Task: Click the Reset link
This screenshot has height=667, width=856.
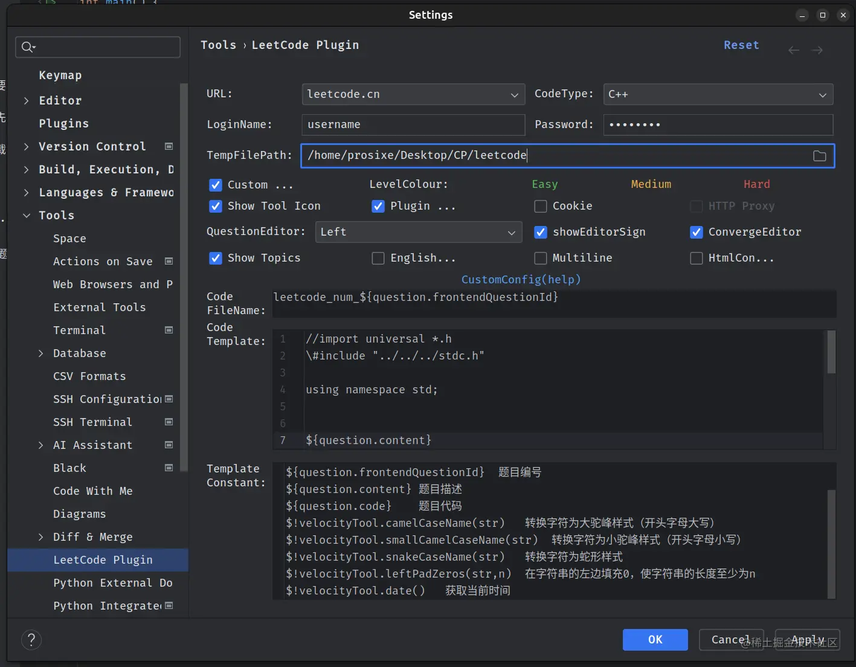Action: [741, 45]
